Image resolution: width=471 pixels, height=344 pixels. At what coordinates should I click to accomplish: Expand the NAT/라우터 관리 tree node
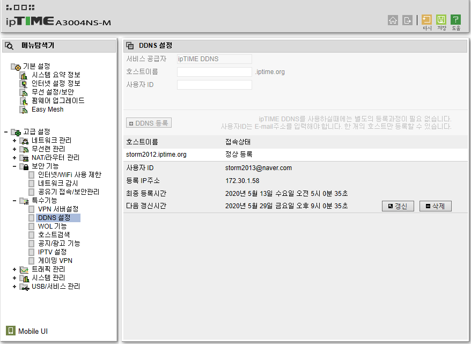tap(14, 158)
